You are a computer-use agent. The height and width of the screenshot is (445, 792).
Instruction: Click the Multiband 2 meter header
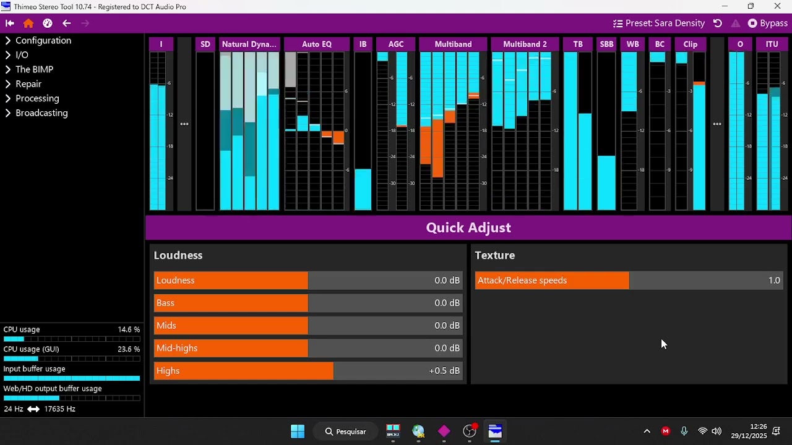(x=525, y=44)
